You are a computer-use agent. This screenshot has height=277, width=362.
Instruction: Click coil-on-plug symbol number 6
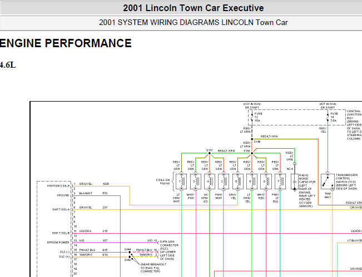point(237,182)
